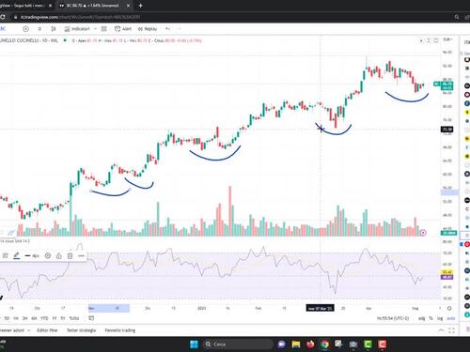
Task: Open a new browser tab with plus
Action: (x=140, y=6)
